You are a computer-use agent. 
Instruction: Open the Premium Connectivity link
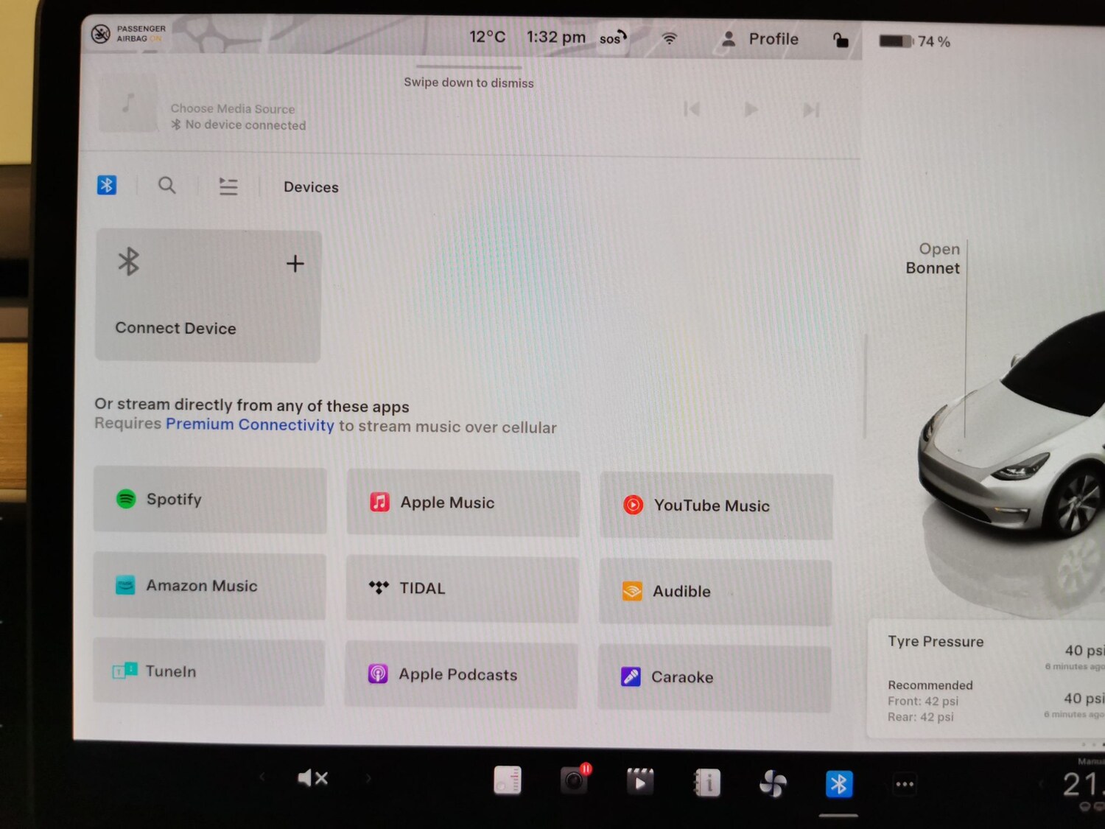tap(250, 424)
